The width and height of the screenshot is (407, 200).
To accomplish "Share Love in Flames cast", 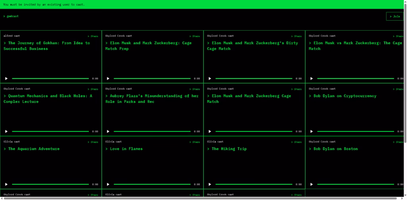I will (x=195, y=142).
